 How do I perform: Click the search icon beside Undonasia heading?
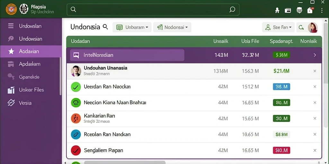[105, 27]
